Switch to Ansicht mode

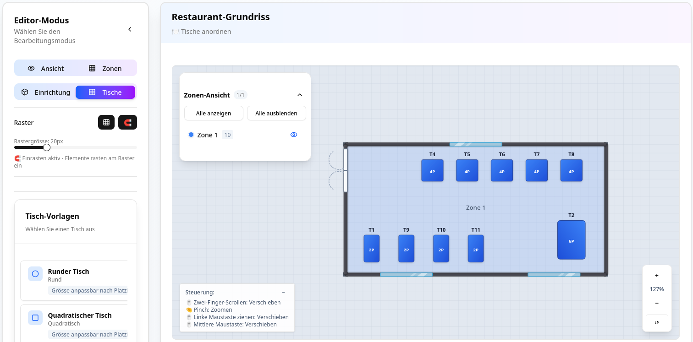click(45, 68)
